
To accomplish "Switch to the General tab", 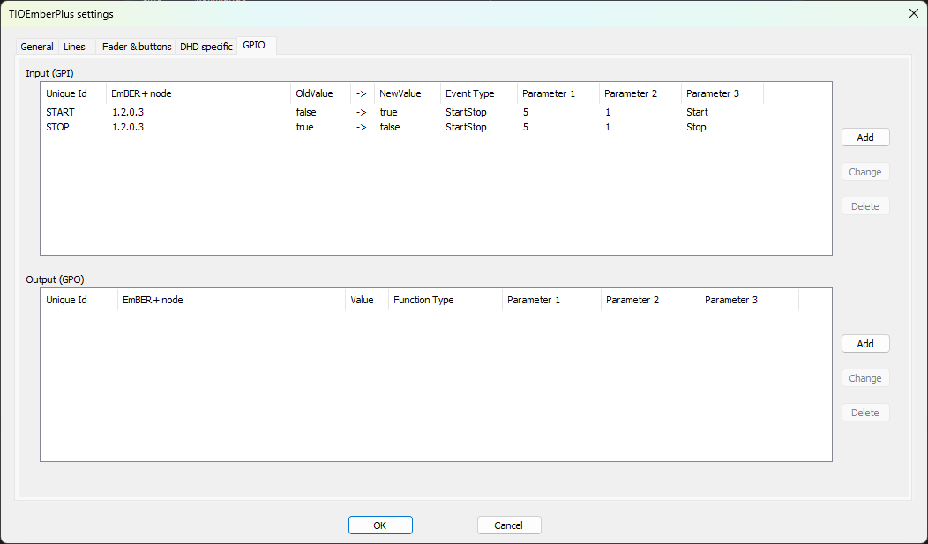I will (37, 47).
